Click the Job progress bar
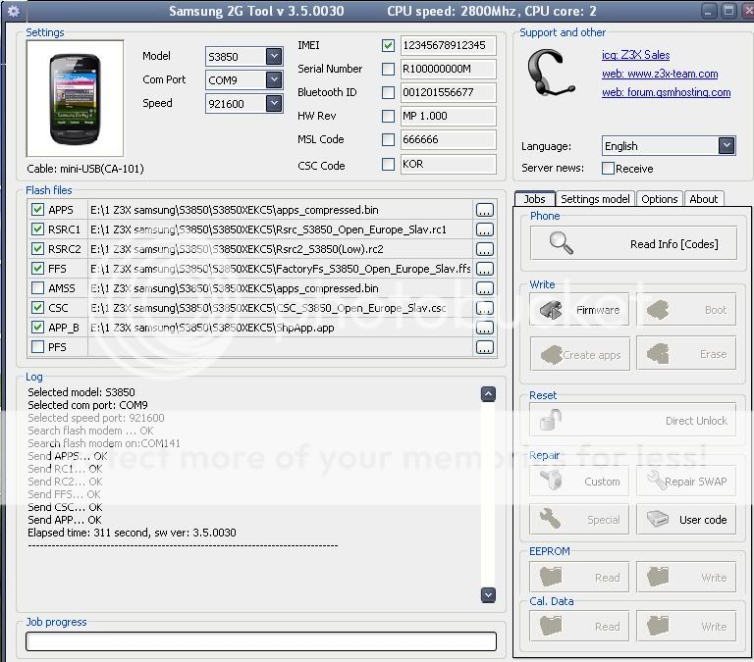754x662 pixels. [x=261, y=641]
